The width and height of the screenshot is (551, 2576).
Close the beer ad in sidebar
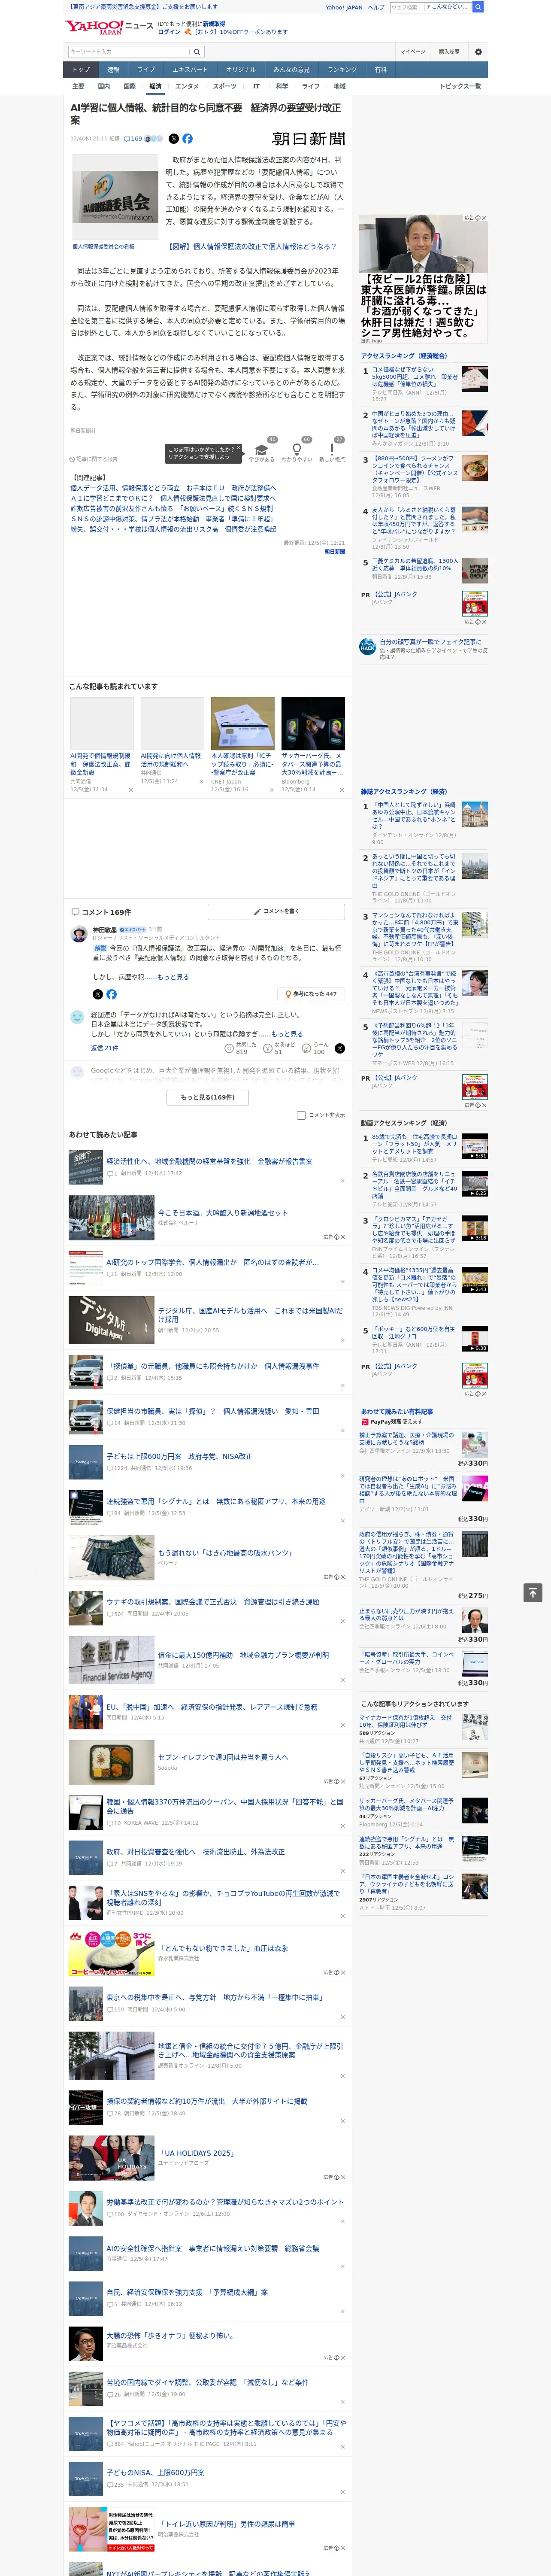(484, 218)
